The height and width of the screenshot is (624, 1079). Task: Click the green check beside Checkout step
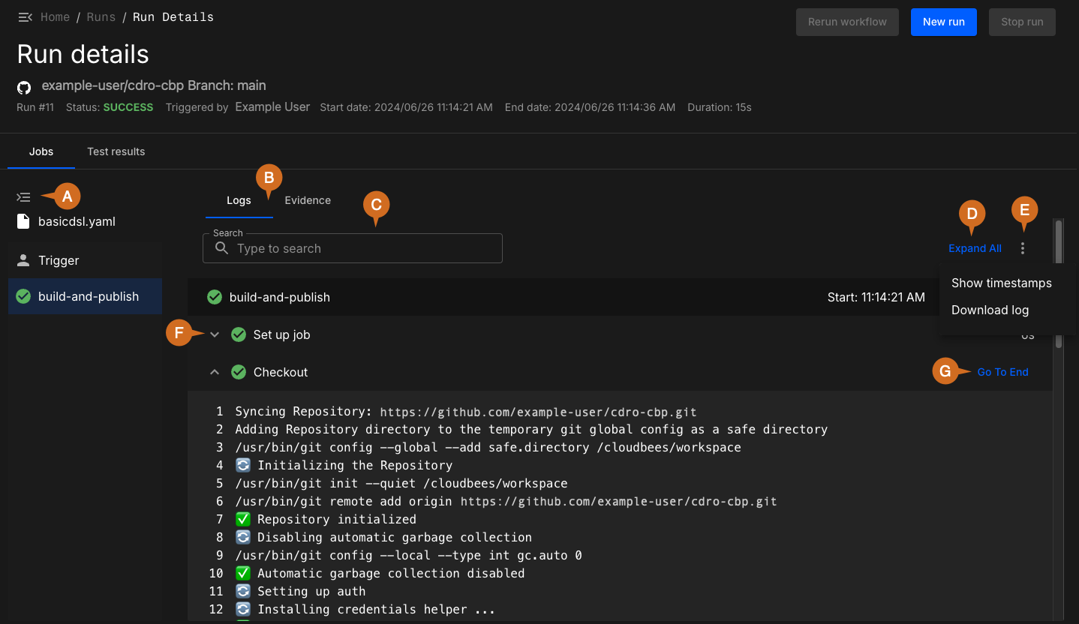(x=239, y=372)
